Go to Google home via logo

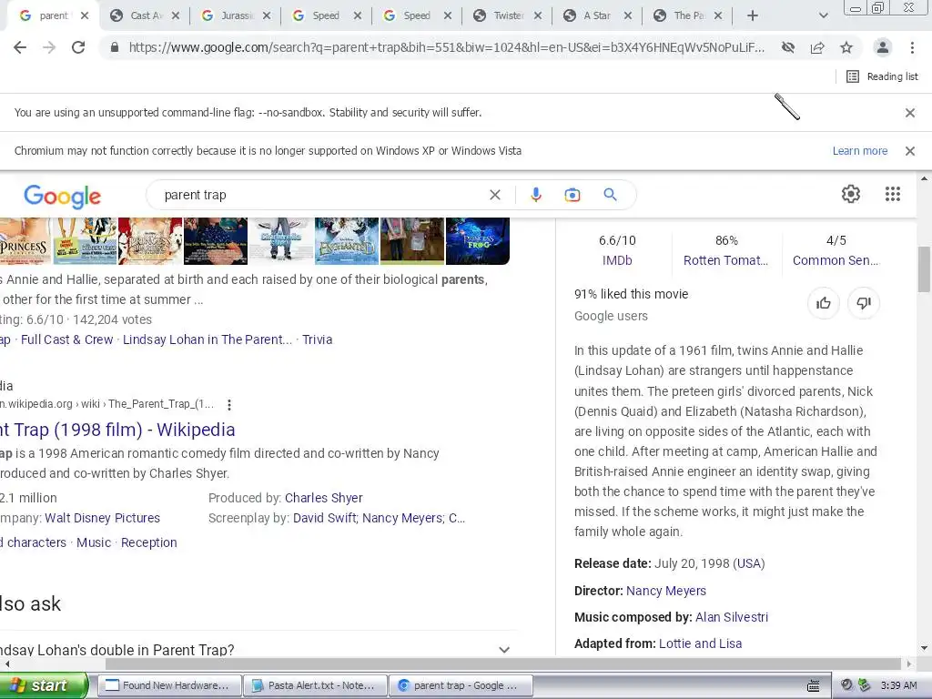(63, 196)
